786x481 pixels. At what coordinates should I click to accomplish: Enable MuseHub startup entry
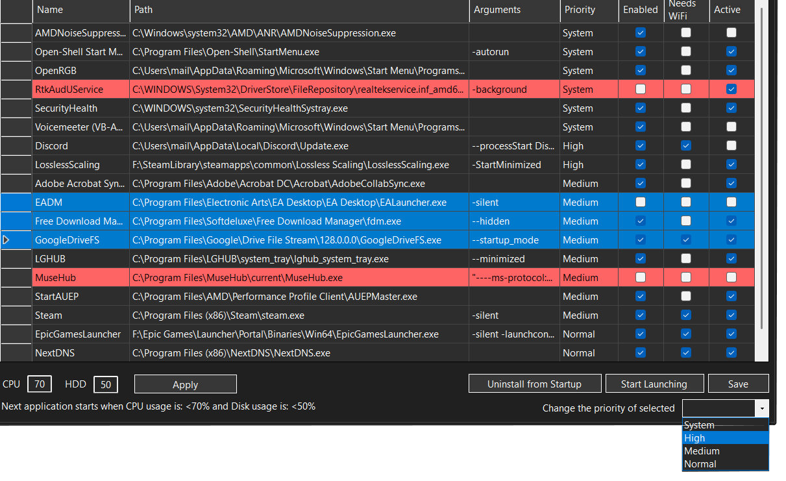click(641, 277)
